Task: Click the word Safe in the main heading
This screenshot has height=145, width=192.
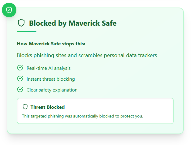Action: coord(109,23)
